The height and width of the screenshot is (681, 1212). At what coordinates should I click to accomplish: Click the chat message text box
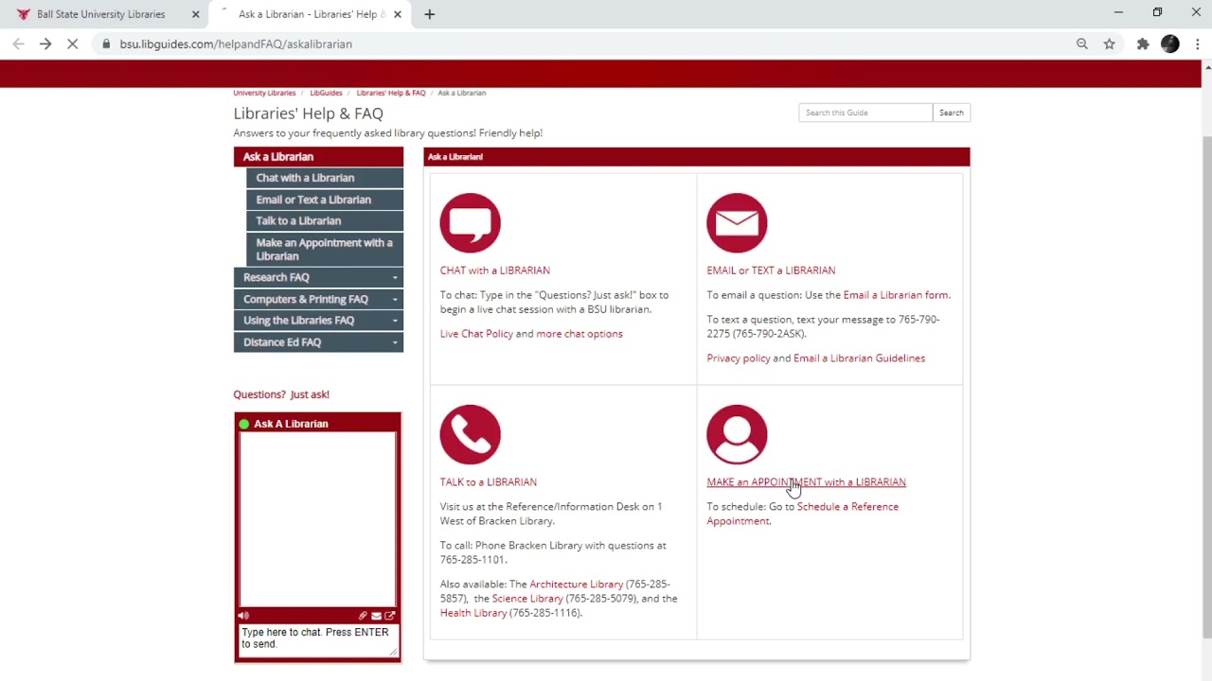[x=317, y=639]
